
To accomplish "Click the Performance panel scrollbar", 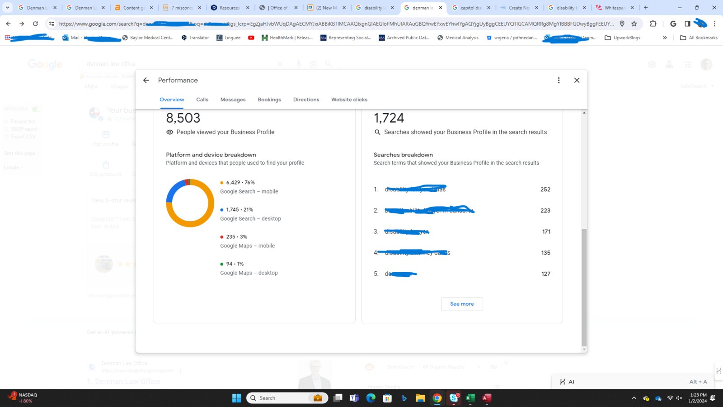I will click(x=584, y=287).
